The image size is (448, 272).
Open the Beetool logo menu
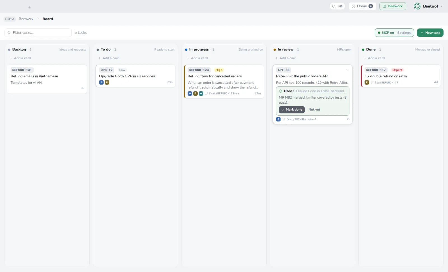[417, 6]
